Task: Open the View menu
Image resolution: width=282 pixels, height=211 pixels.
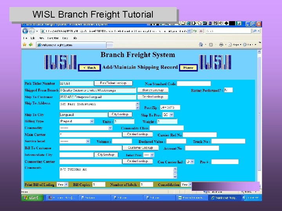Action: pyautogui.click(x=42, y=38)
